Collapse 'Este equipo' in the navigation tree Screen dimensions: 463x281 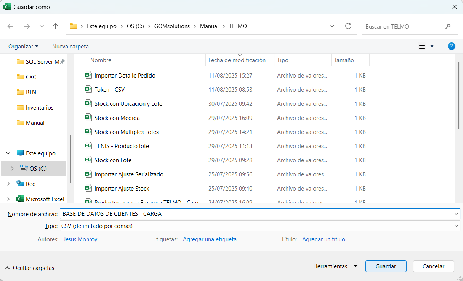(8, 153)
